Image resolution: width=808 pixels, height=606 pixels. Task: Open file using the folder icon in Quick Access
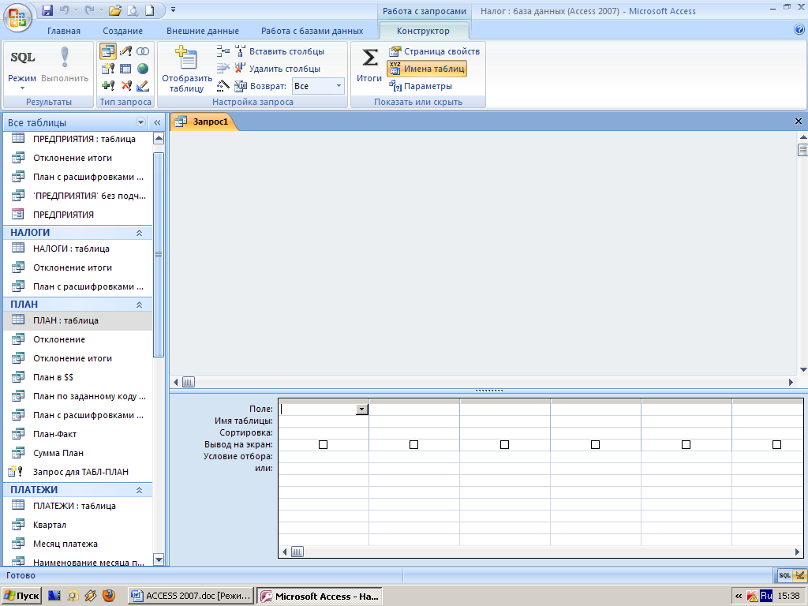click(x=115, y=9)
